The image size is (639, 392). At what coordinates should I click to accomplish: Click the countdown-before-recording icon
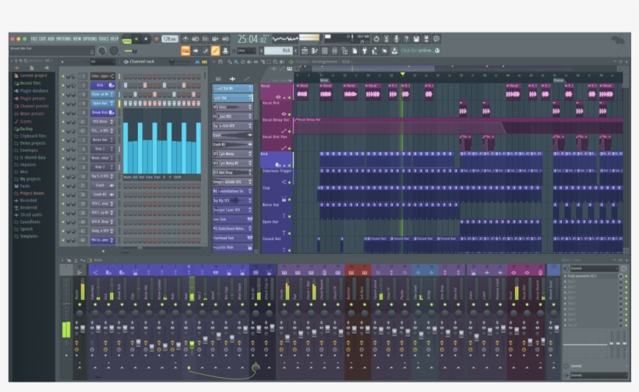click(205, 39)
